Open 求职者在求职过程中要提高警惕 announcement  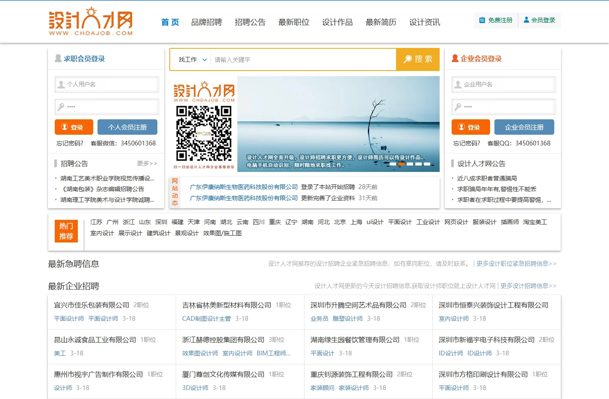pyautogui.click(x=504, y=200)
